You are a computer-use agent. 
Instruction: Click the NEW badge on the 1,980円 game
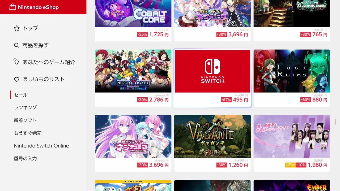(x=290, y=165)
